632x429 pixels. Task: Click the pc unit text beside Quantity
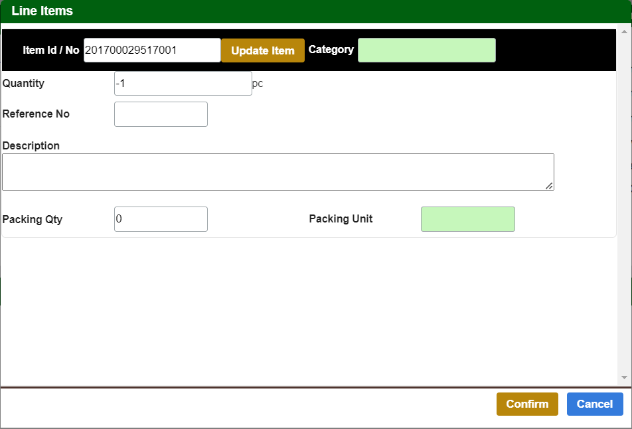pyautogui.click(x=258, y=84)
